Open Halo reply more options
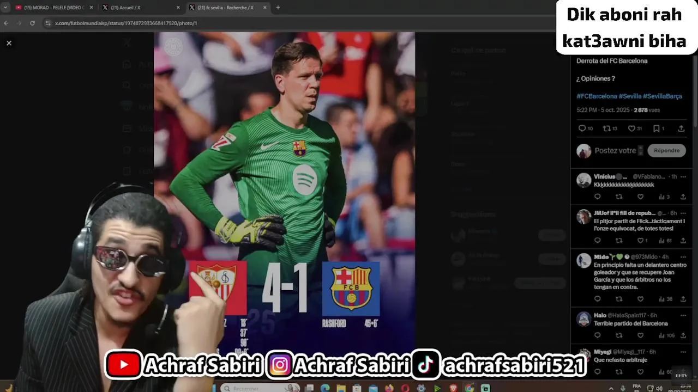Viewport: 698px width, 392px height. (x=683, y=315)
